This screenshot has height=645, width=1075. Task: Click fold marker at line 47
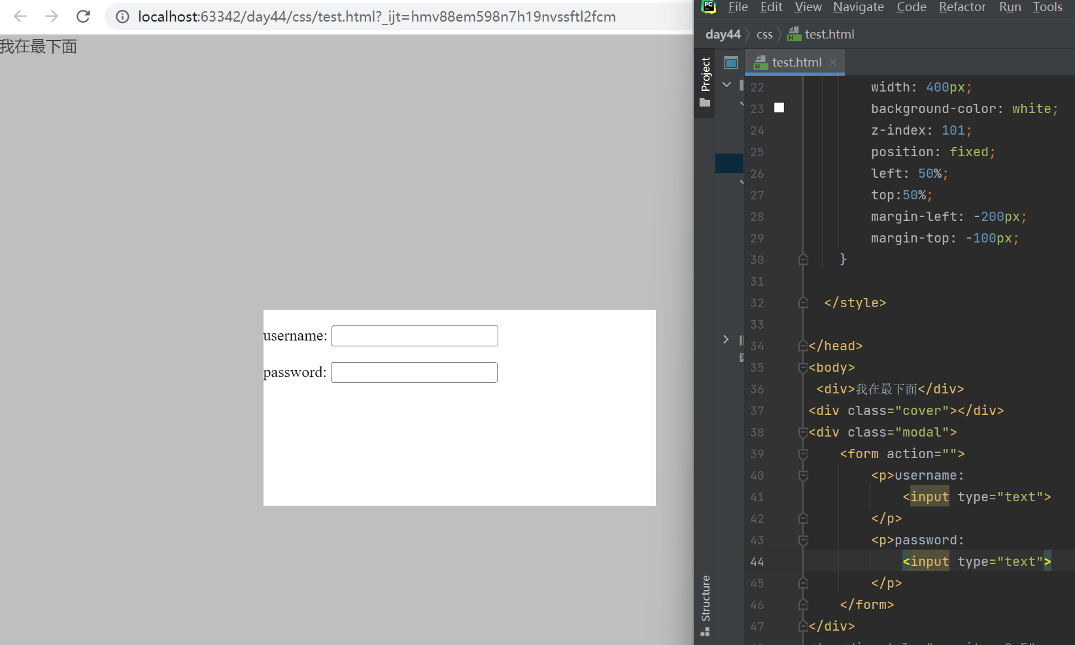point(803,626)
